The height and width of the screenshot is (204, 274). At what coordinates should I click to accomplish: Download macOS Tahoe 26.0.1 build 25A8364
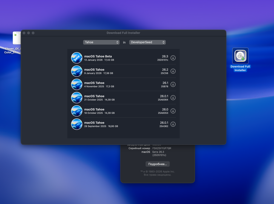pos(173,98)
